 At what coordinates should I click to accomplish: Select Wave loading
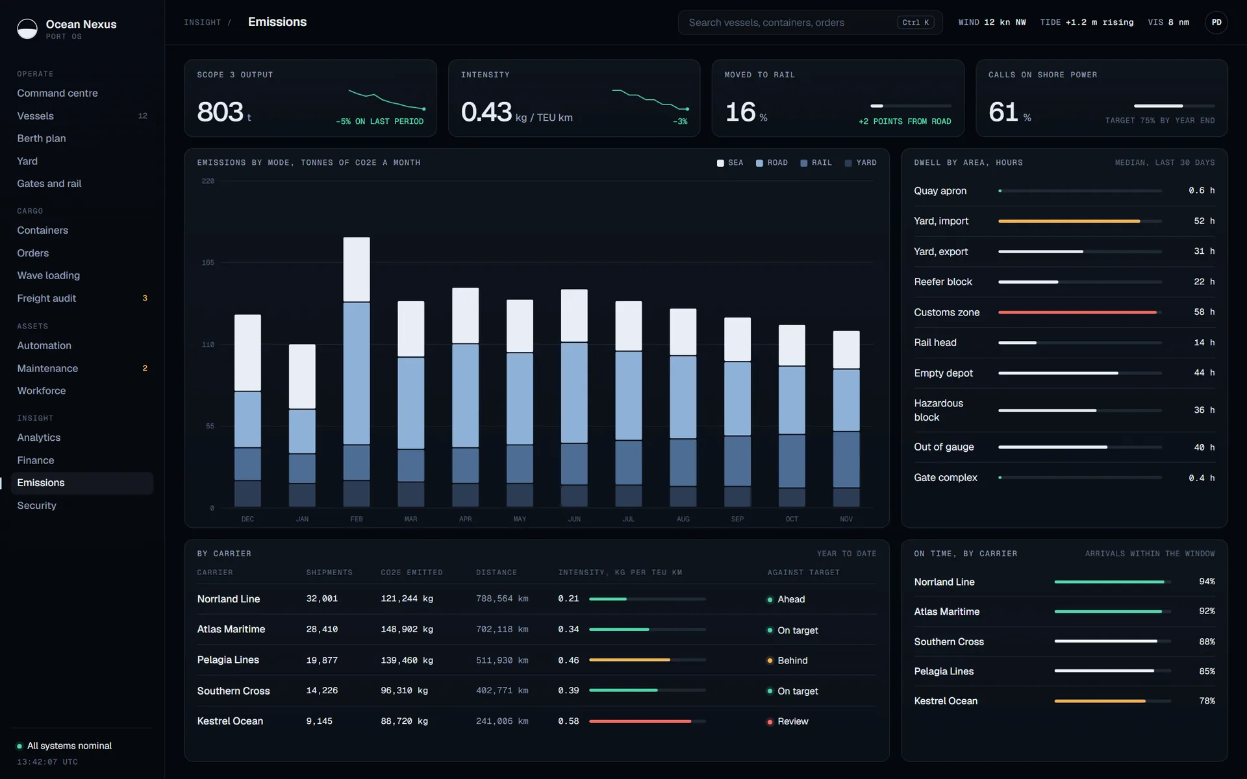pyautogui.click(x=82, y=276)
